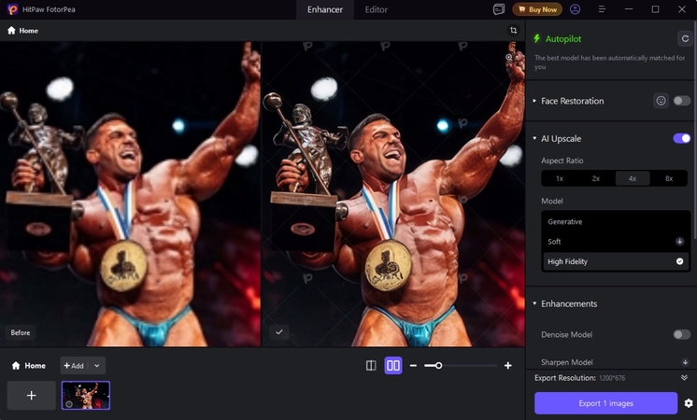The image size is (697, 420).
Task: Click the HitPaw FotorPea logo icon
Action: pyautogui.click(x=12, y=9)
